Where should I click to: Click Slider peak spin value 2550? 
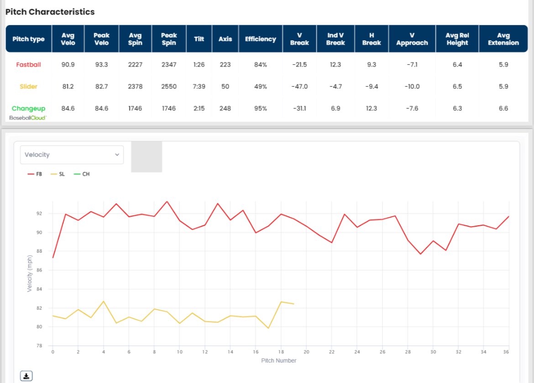point(169,86)
